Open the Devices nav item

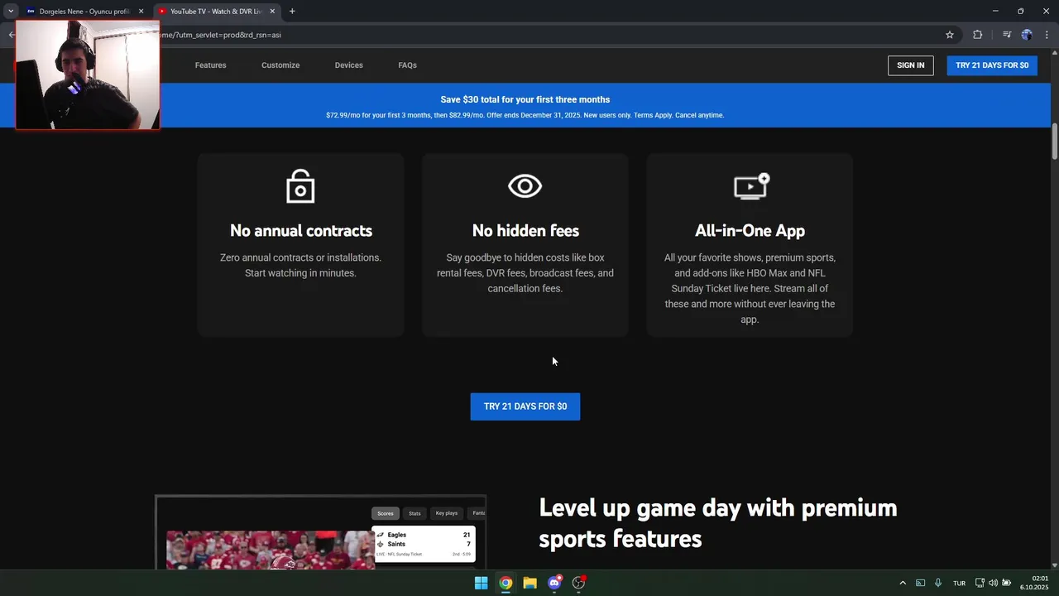pos(348,65)
